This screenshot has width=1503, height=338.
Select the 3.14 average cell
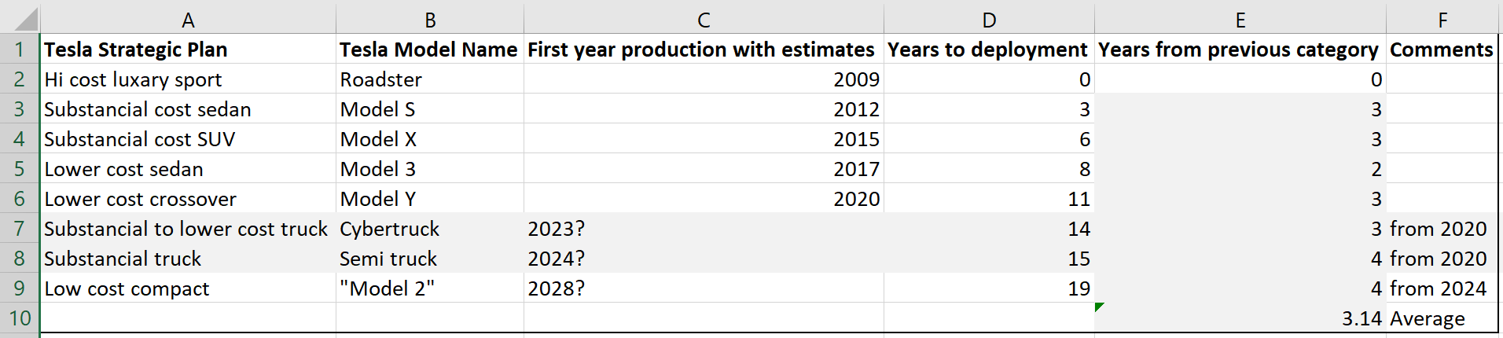click(1240, 318)
